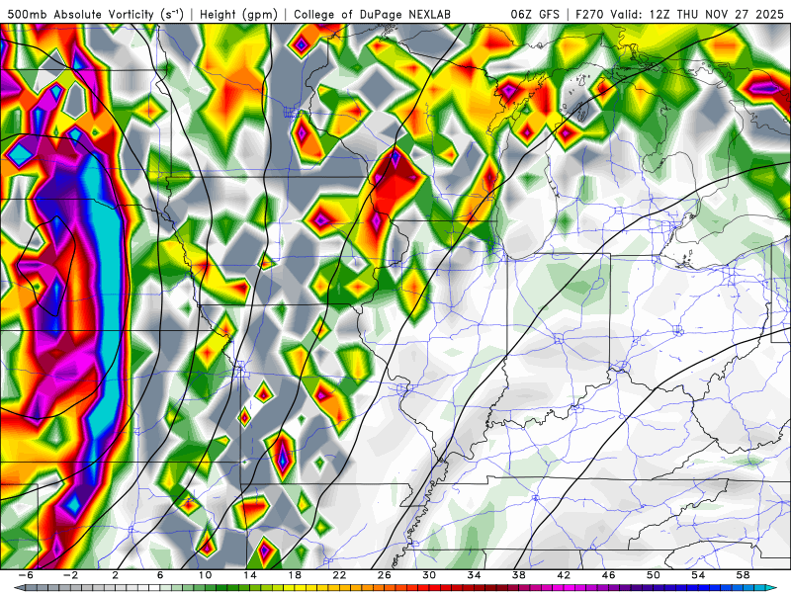Click the '58' color scale label
This screenshot has height=593, width=791.
coord(743,575)
